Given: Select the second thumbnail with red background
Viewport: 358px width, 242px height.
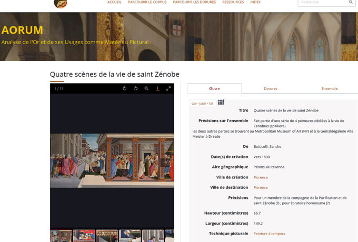Looking at the screenshot, I should [84, 236].
